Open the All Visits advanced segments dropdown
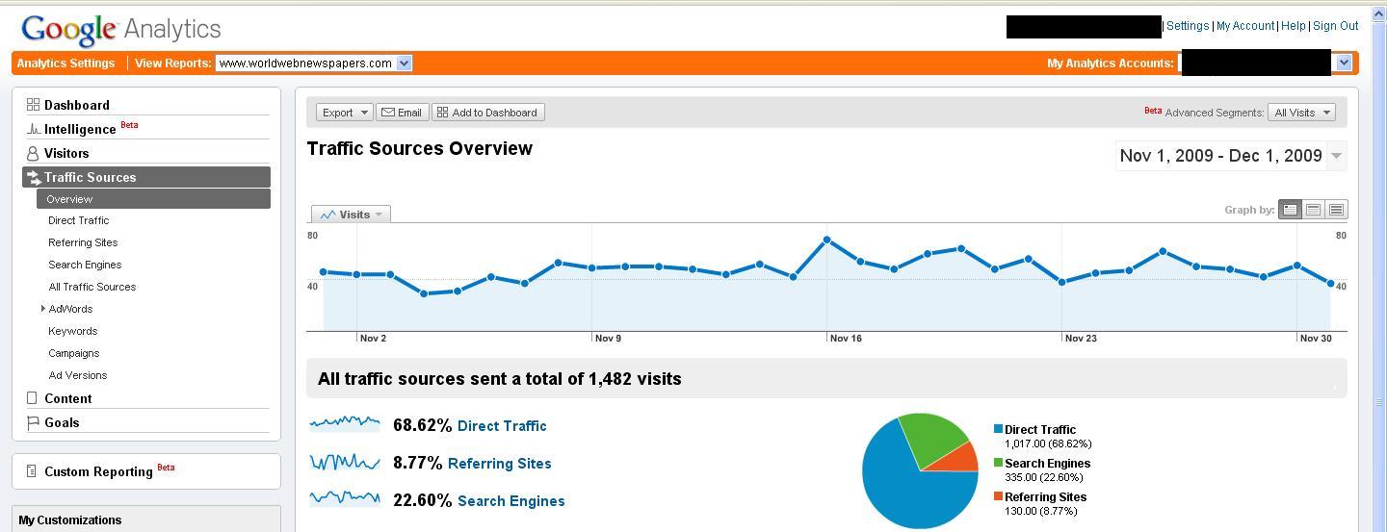Viewport: 1387px width, 532px height. [x=1301, y=113]
